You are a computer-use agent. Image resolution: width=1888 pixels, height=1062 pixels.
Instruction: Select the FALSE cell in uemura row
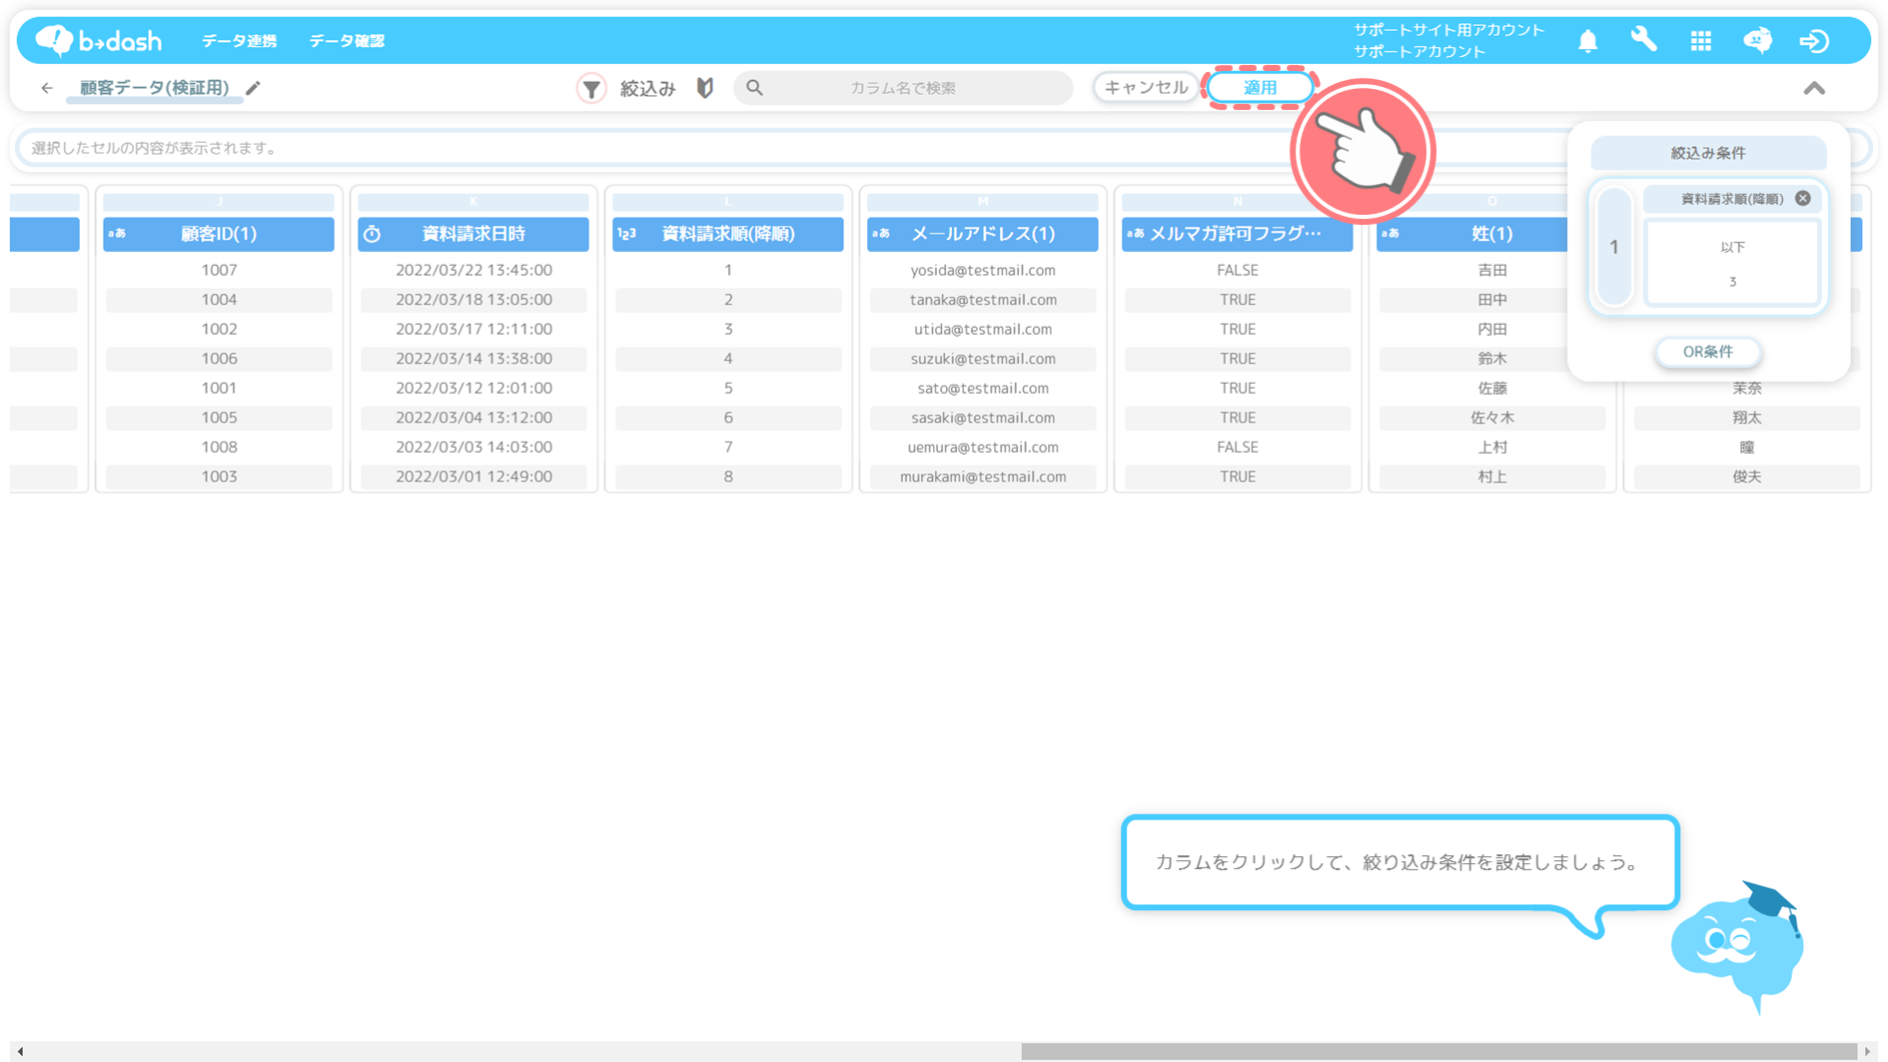[1238, 447]
